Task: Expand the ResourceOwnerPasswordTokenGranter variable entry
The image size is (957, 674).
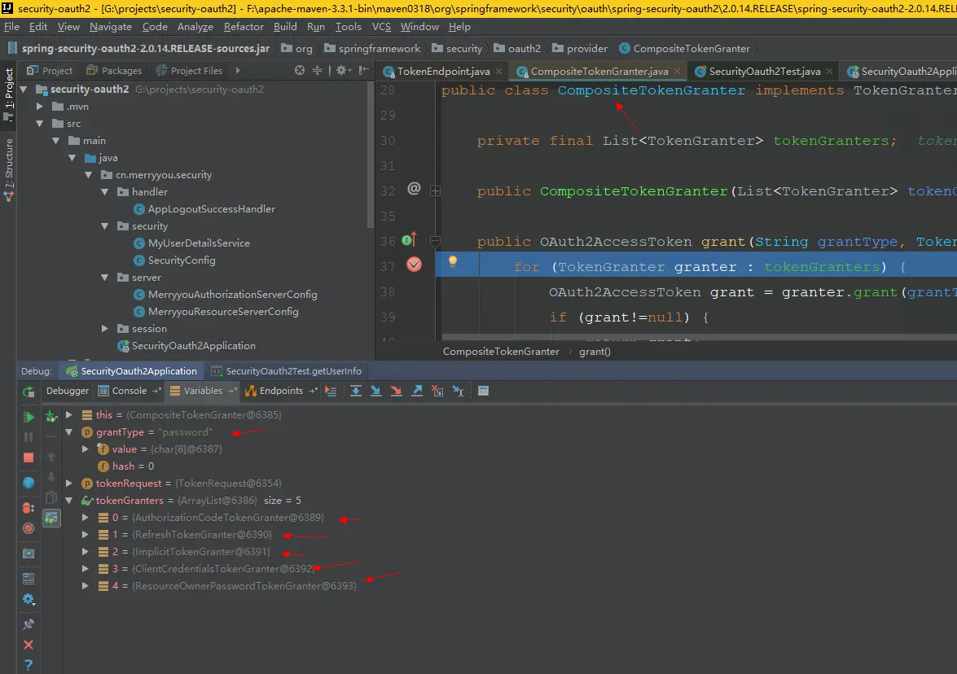Action: click(x=86, y=586)
